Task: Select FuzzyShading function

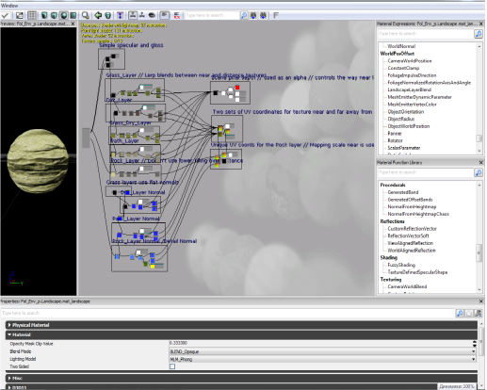Action: pos(401,265)
